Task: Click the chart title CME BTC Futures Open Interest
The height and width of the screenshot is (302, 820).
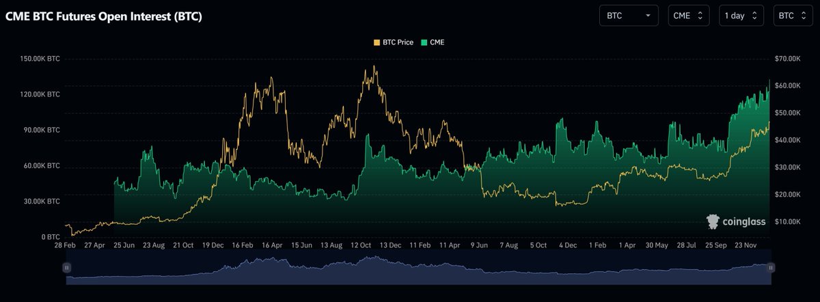Action: [104, 16]
